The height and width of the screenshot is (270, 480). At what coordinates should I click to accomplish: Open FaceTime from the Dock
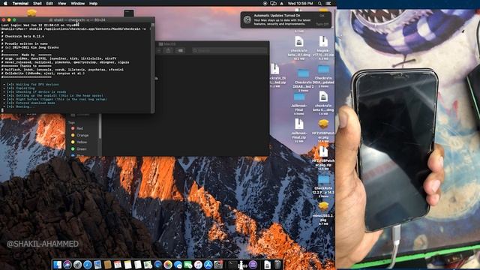pos(188,265)
